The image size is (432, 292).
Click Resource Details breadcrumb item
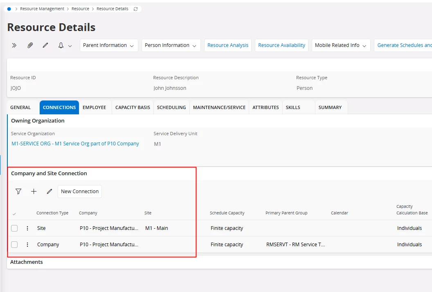click(112, 9)
